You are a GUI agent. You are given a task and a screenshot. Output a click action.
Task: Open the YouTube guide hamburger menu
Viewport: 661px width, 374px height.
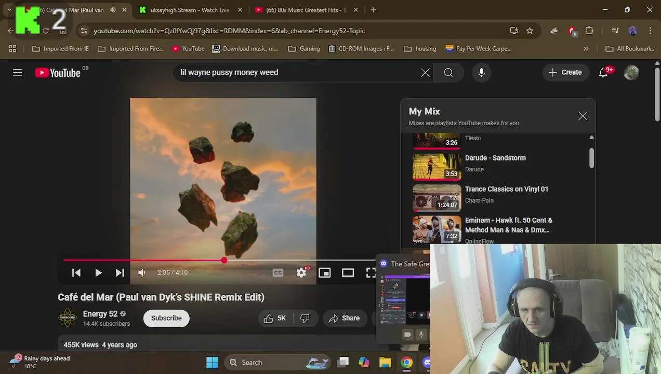pyautogui.click(x=17, y=73)
